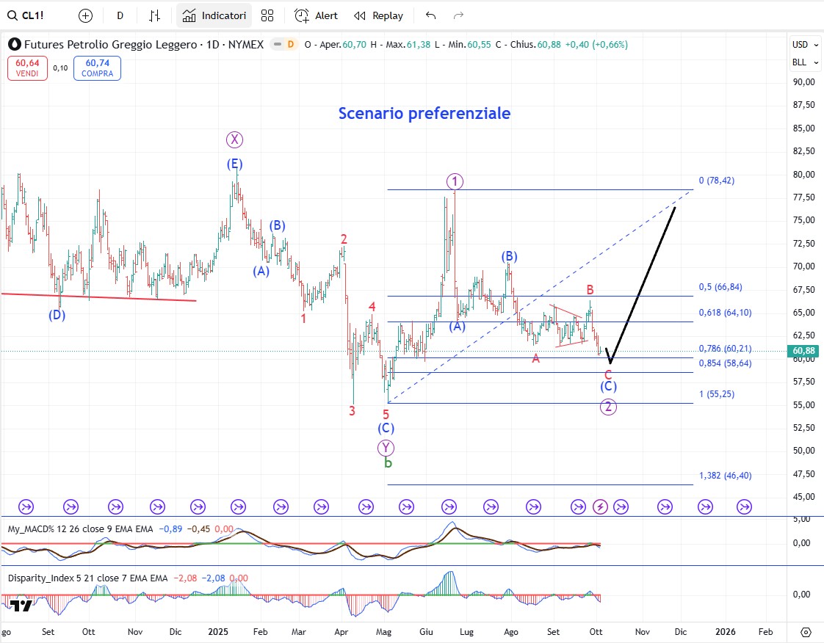The width and height of the screenshot is (824, 643).
Task: Select the green b wave label
Action: [x=388, y=463]
